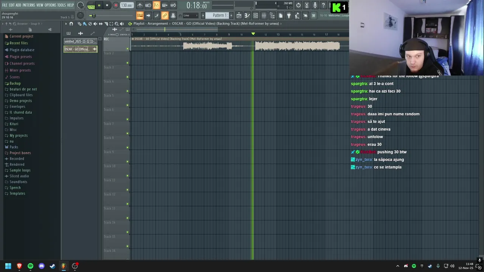Image resolution: width=484 pixels, height=272 pixels.
Task: Add new pattern with plus button
Action: pyautogui.click(x=231, y=15)
